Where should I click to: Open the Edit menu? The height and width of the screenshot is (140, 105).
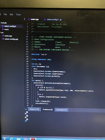[11, 15]
